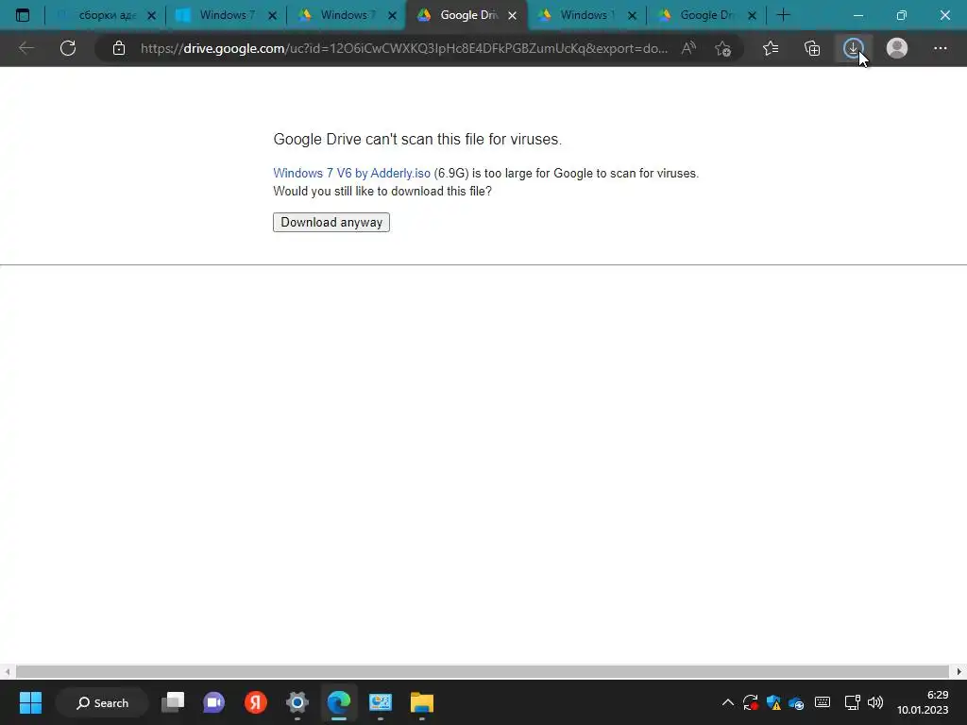Open the Settings gear on taskbar
The height and width of the screenshot is (725, 967).
coord(297,702)
